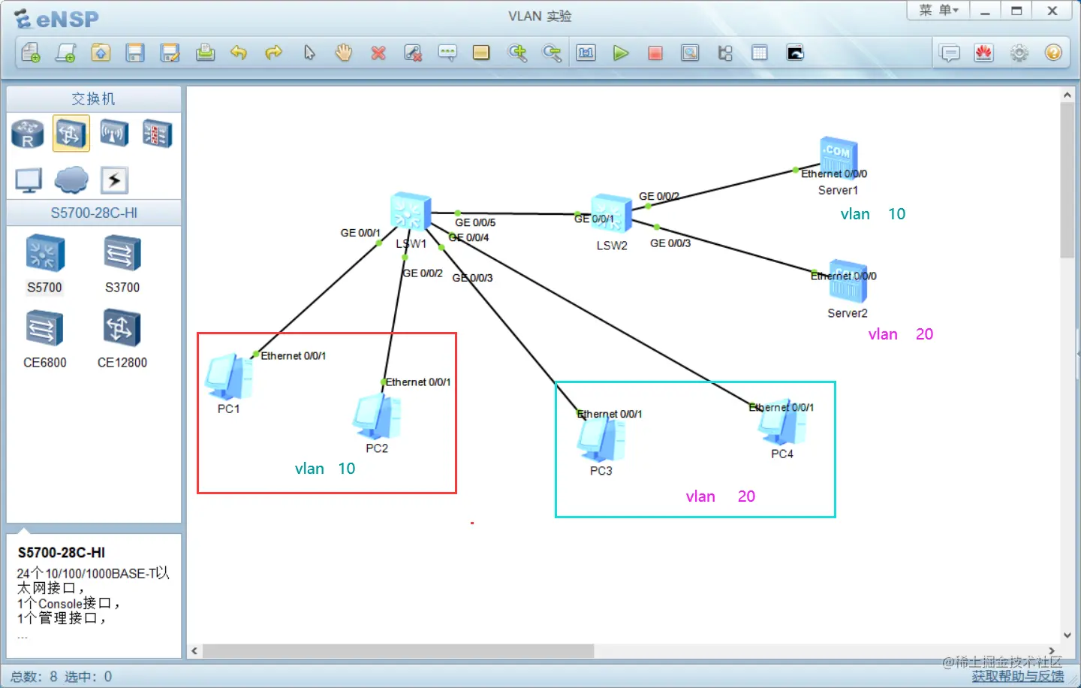Image resolution: width=1081 pixels, height=688 pixels.
Task: Click the GE 0/0/5 interface label
Action: coord(475,222)
